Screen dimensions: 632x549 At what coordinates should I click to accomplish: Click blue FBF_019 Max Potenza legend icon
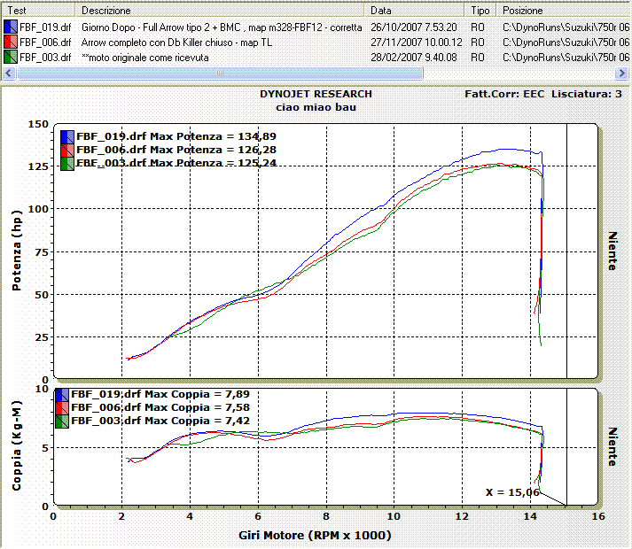click(66, 136)
